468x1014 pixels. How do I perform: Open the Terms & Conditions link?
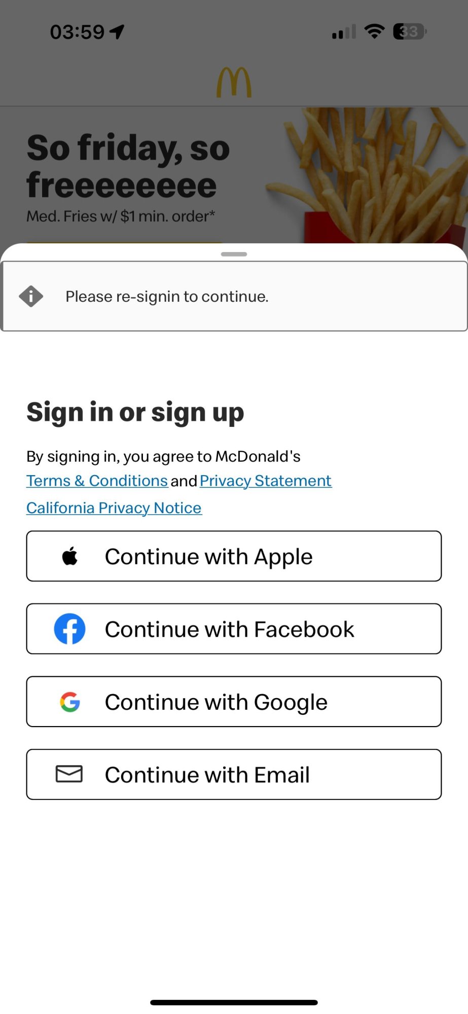click(x=97, y=481)
